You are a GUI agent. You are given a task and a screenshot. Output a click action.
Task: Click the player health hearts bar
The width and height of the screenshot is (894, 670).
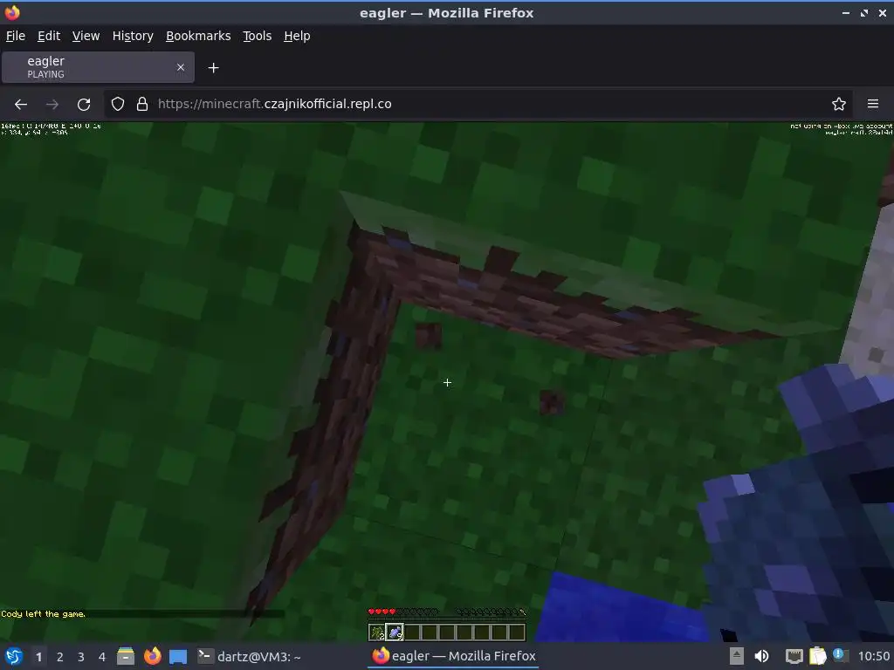point(403,612)
